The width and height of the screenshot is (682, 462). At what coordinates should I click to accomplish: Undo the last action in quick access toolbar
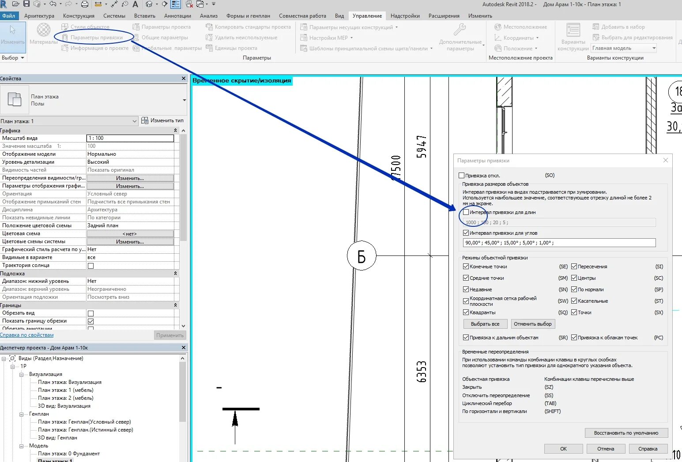tap(53, 4)
